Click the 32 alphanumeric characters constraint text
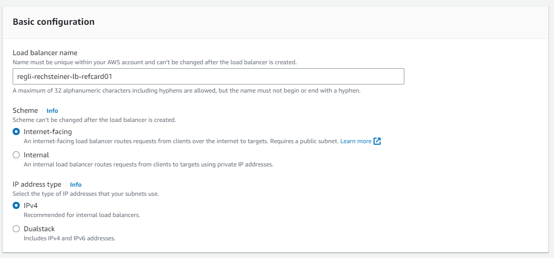This screenshot has height=258, width=554. click(x=186, y=91)
